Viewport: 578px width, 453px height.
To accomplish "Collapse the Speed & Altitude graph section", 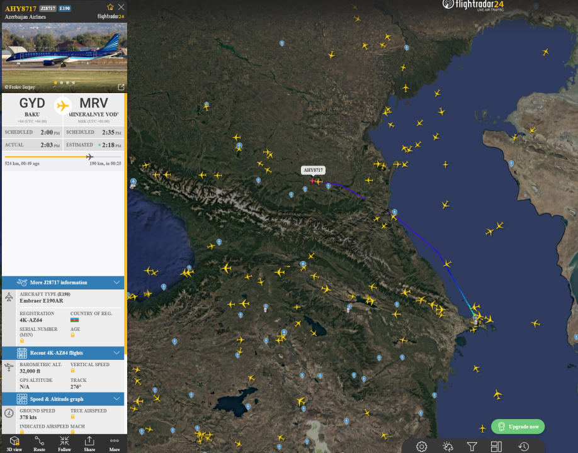I will coord(118,398).
